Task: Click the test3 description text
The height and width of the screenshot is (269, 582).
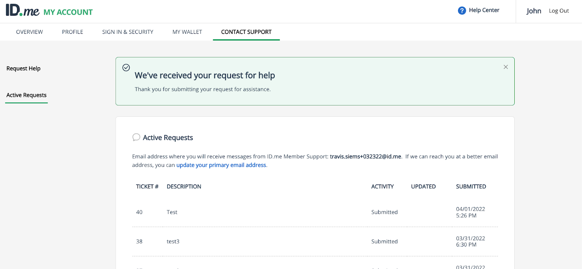Action: point(173,241)
